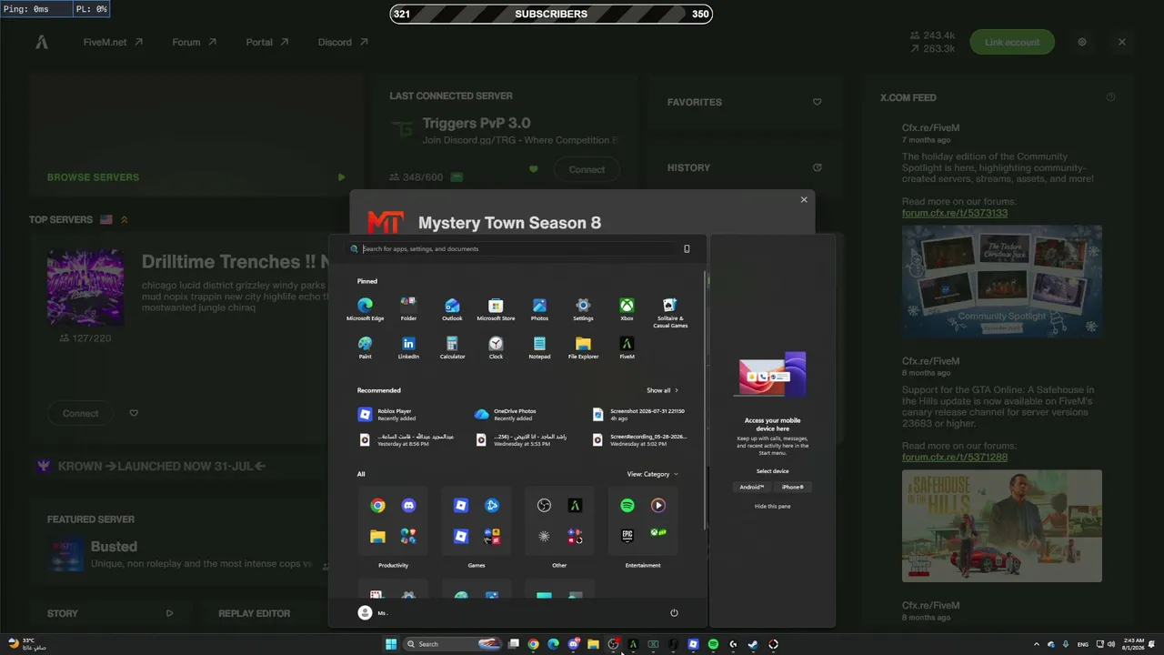The width and height of the screenshot is (1164, 655).
Task: Open the View: Category dropdown
Action: pyautogui.click(x=652, y=474)
